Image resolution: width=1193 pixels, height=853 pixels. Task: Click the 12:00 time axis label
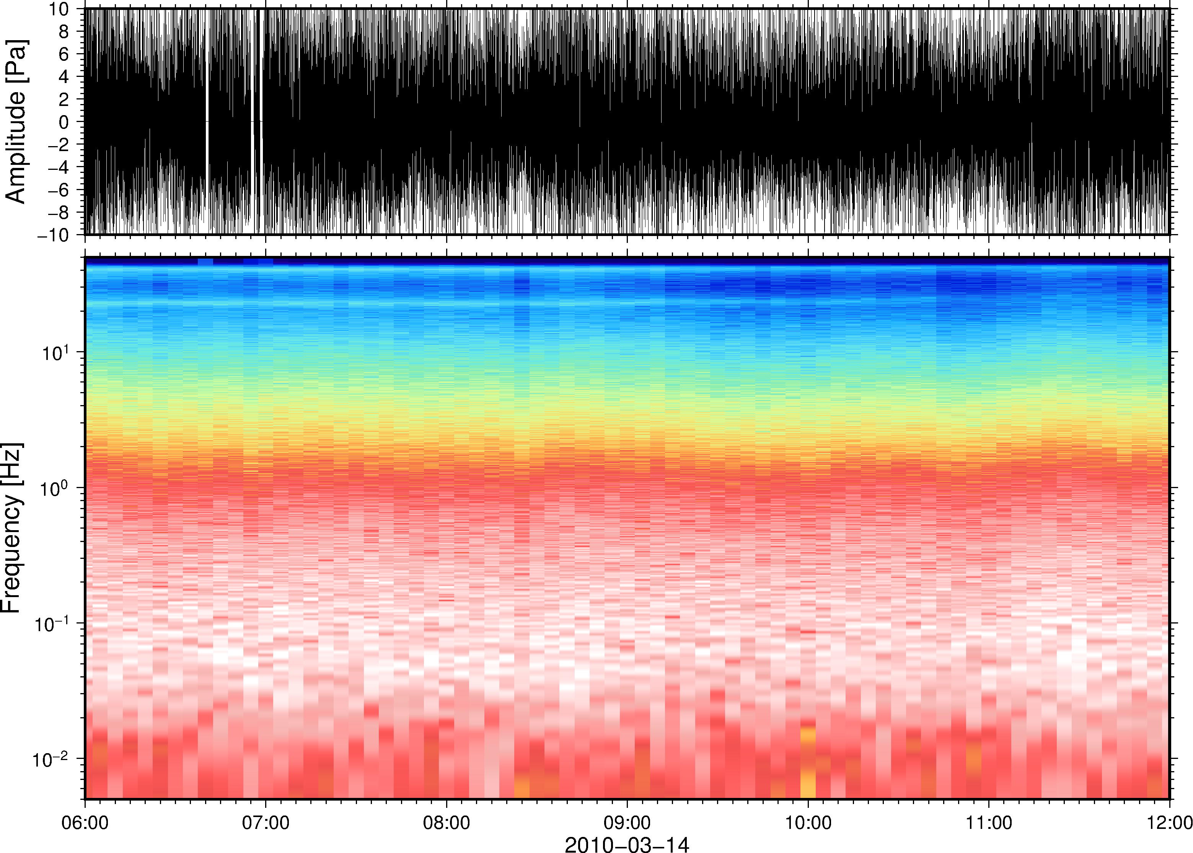pyautogui.click(x=1169, y=823)
